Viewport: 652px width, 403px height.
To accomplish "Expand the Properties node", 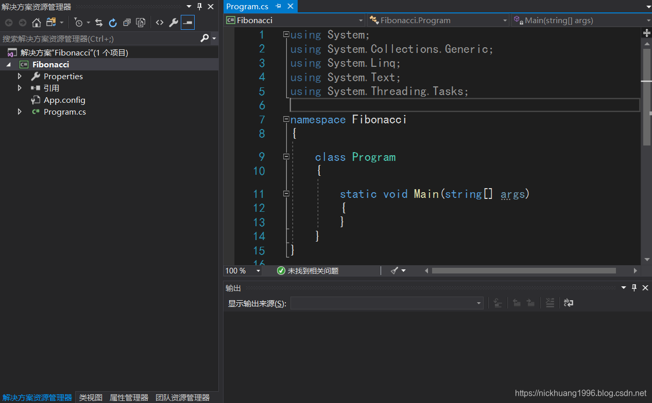I will [x=20, y=76].
